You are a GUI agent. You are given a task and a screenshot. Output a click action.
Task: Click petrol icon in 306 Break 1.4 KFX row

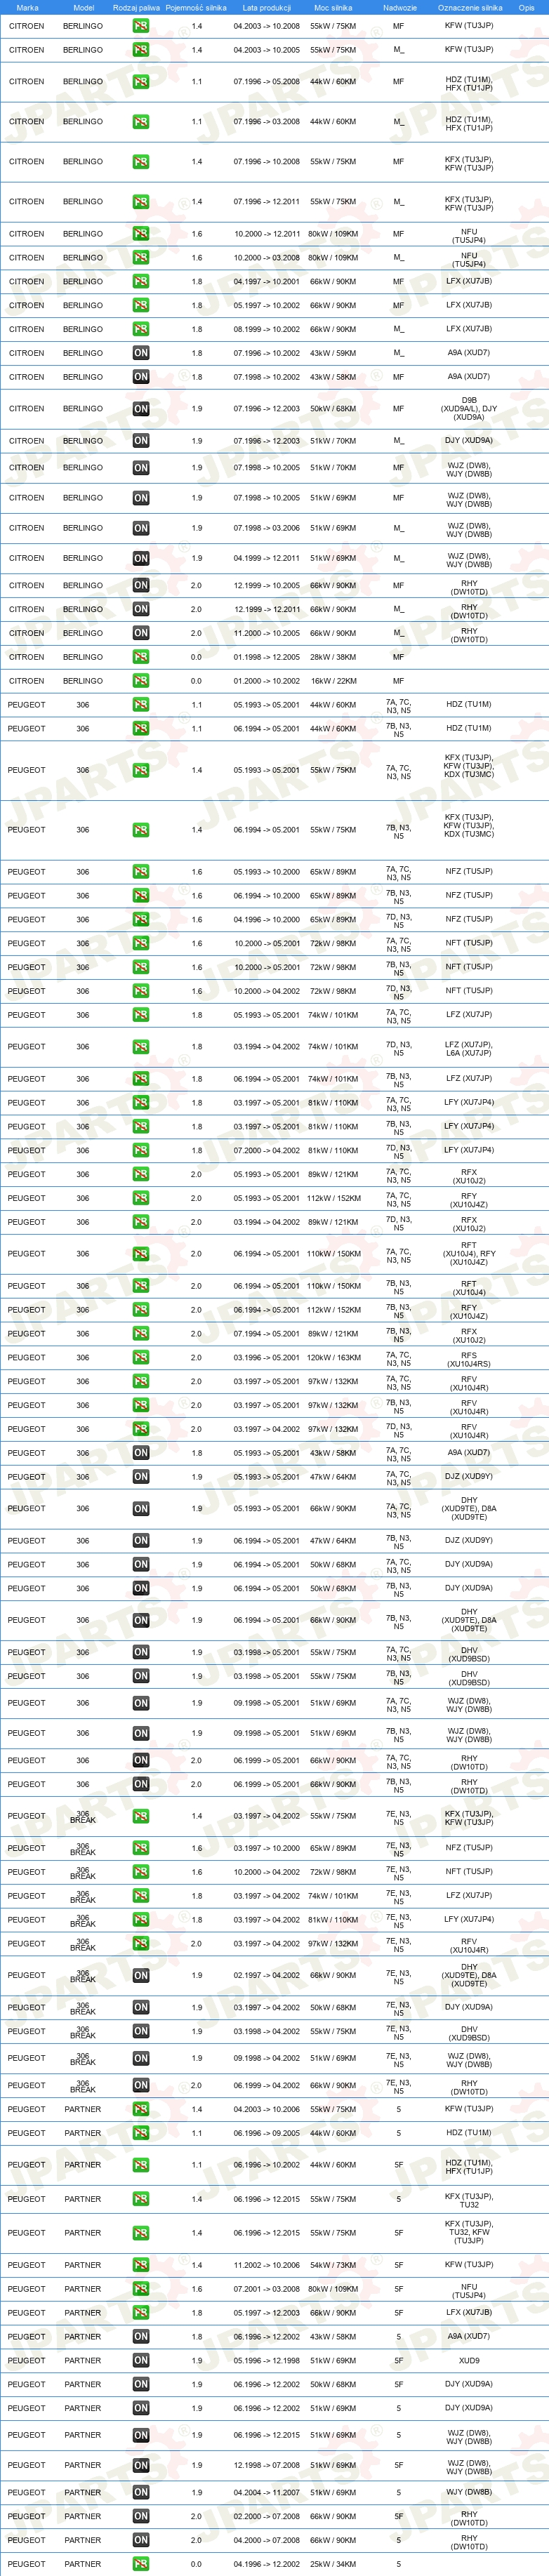pos(141,1816)
